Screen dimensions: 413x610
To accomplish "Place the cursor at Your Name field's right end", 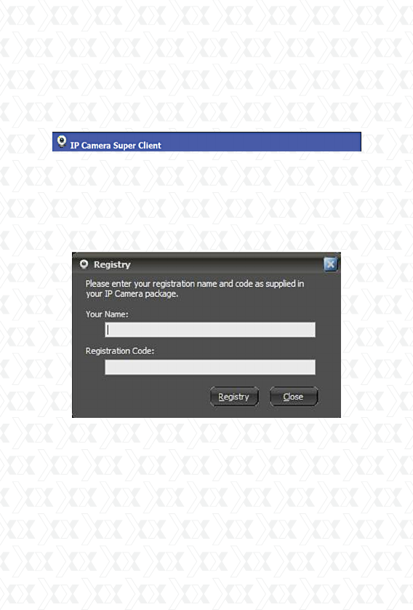I will 313,330.
